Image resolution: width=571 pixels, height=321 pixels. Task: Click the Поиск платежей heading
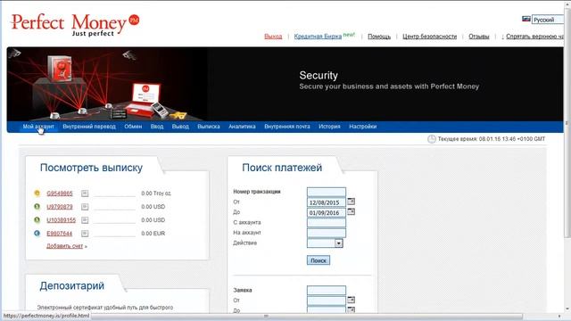pyautogui.click(x=282, y=168)
